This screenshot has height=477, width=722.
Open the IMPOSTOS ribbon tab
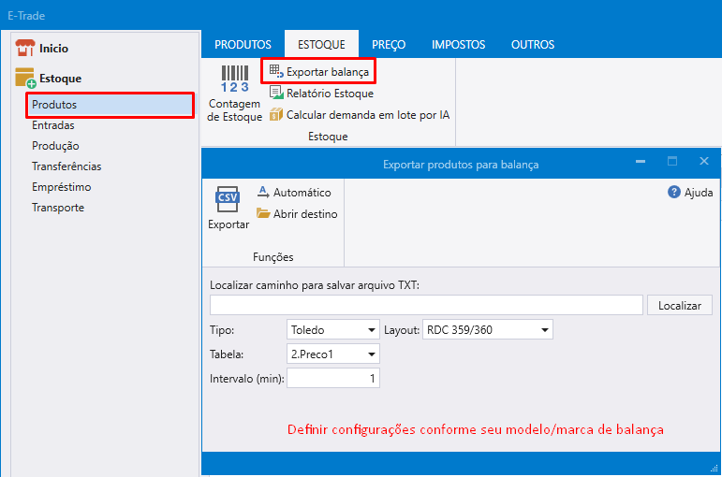tap(458, 44)
